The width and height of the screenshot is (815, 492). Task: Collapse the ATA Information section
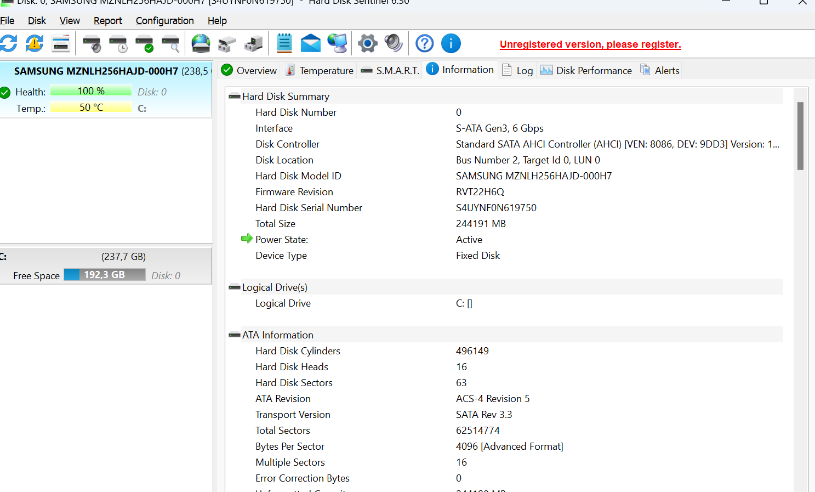point(235,335)
